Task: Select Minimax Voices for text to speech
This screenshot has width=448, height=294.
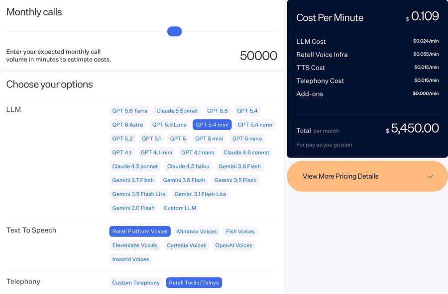Action: (x=197, y=231)
